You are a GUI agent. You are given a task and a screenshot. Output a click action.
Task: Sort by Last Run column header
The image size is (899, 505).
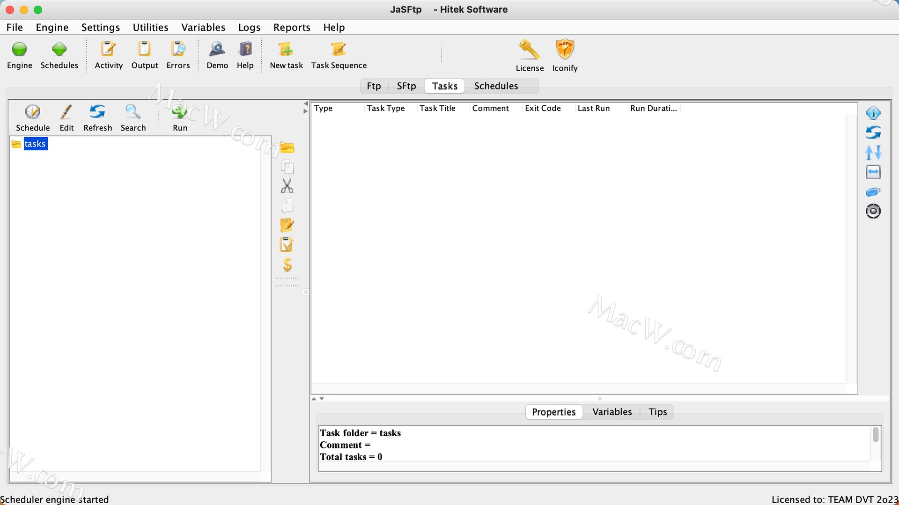[x=601, y=108]
